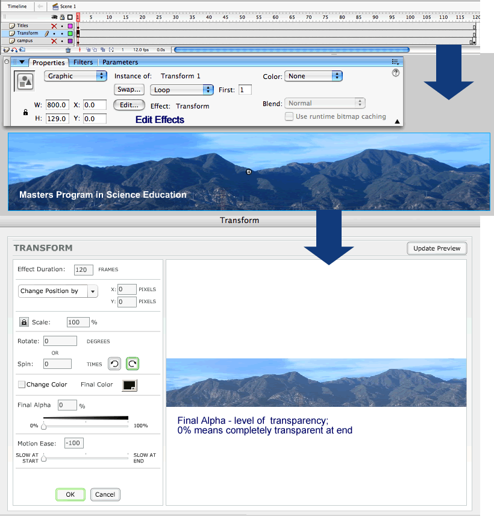The image size is (494, 516).
Task: Open the Properties panel options menu icon
Action: 395,61
